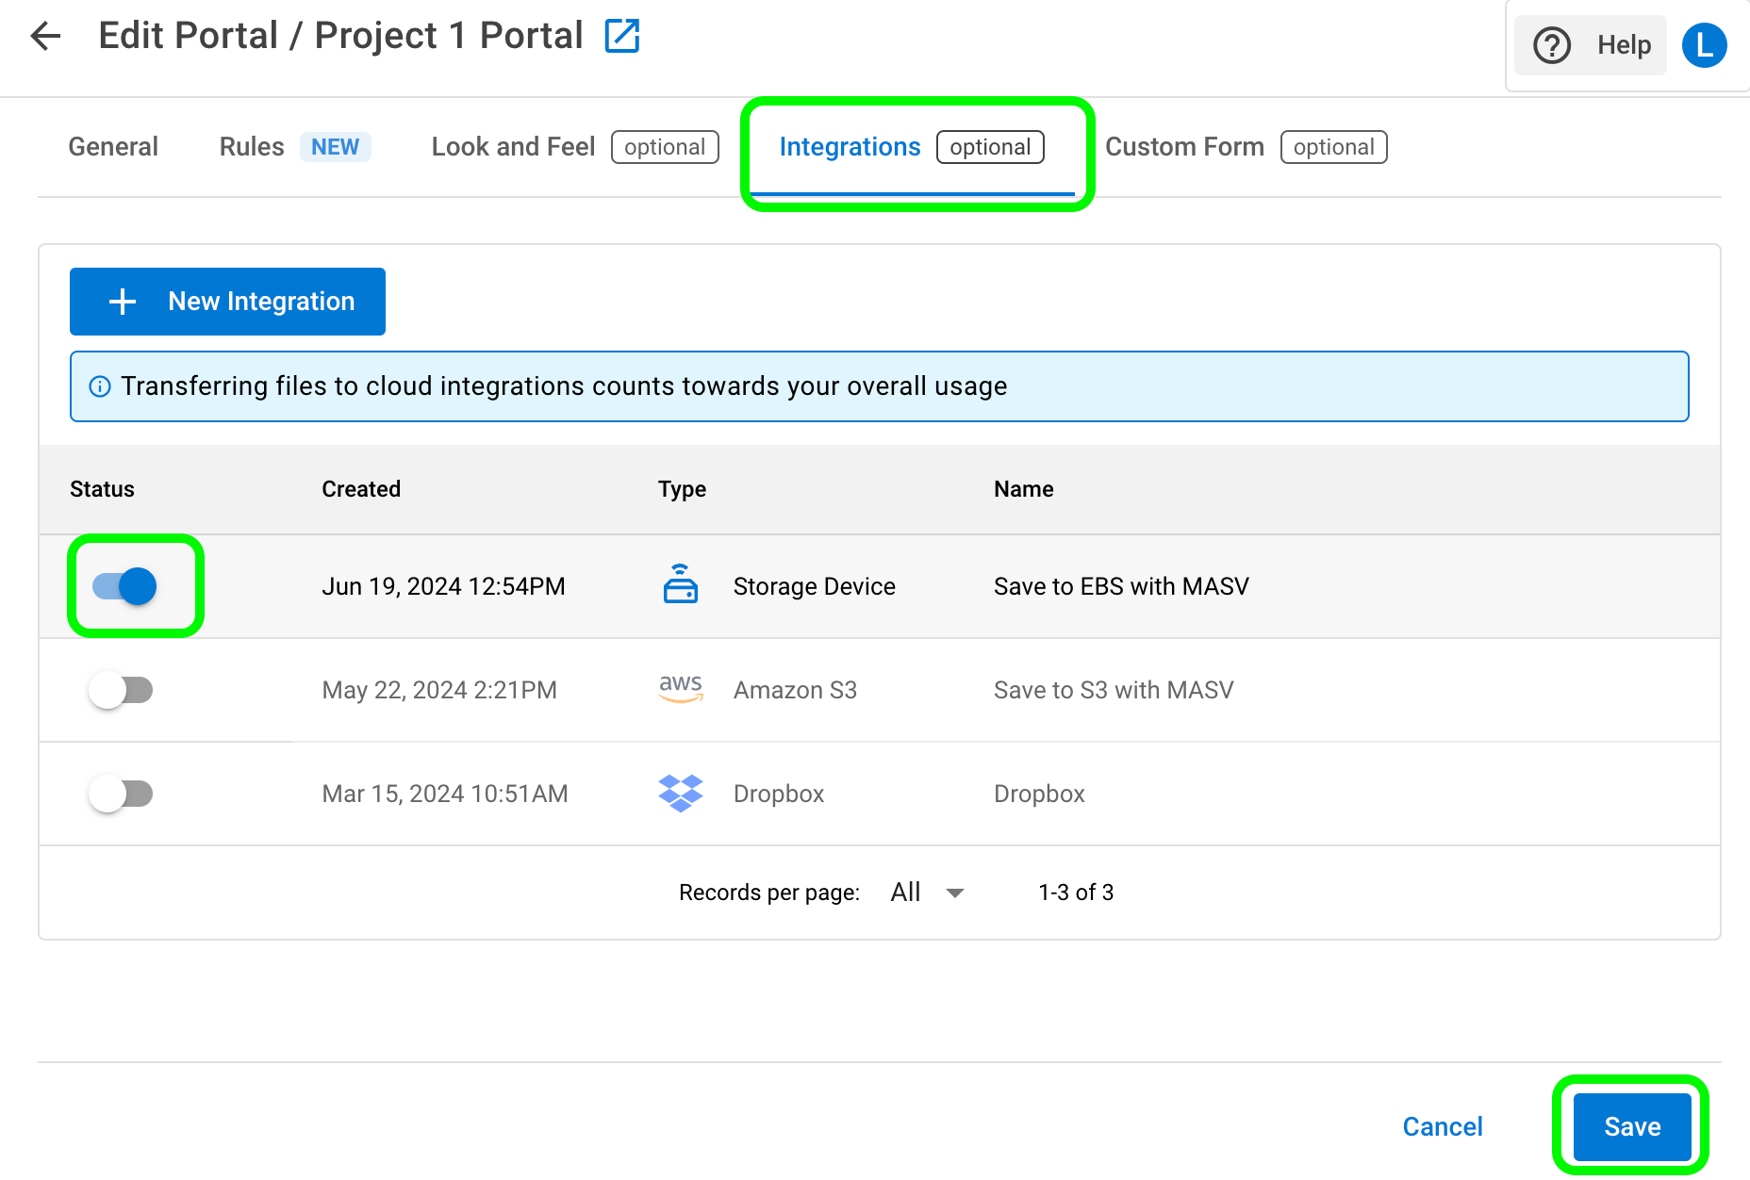Select 'Save to EBS with MASV' name
This screenshot has width=1750, height=1180.
1121,586
